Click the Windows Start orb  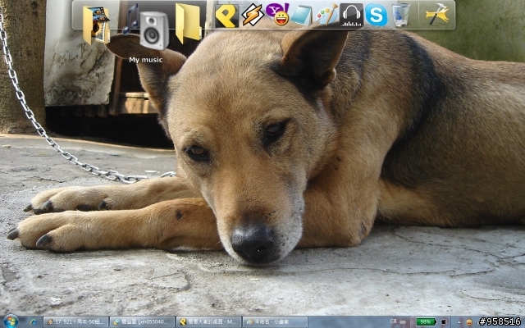click(11, 321)
